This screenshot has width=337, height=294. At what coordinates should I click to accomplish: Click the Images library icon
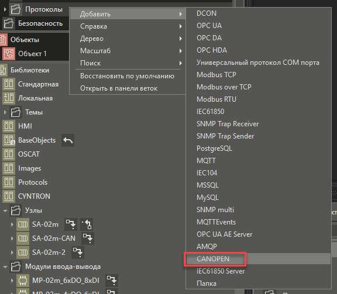coord(9,168)
